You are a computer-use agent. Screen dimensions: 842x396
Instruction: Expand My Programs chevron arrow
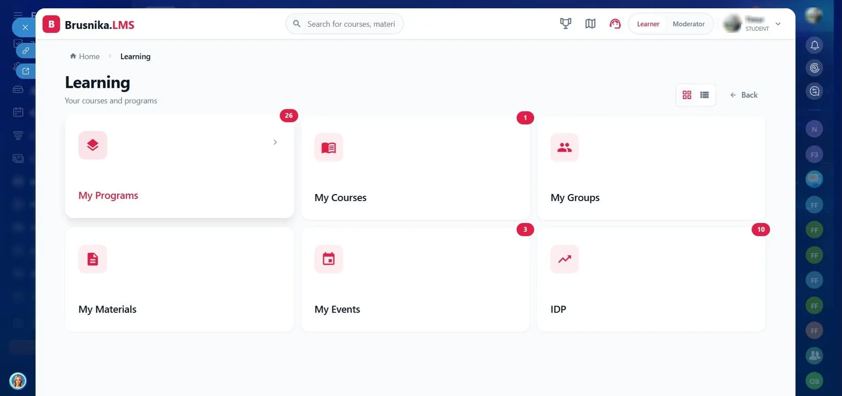click(x=275, y=142)
